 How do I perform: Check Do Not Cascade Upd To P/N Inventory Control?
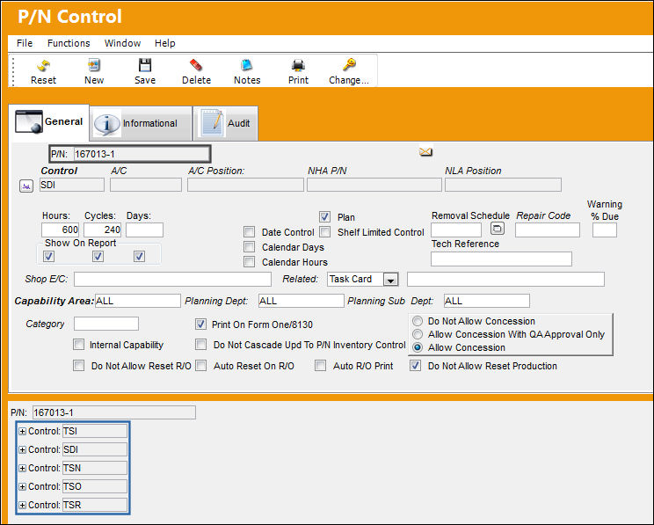(x=200, y=345)
